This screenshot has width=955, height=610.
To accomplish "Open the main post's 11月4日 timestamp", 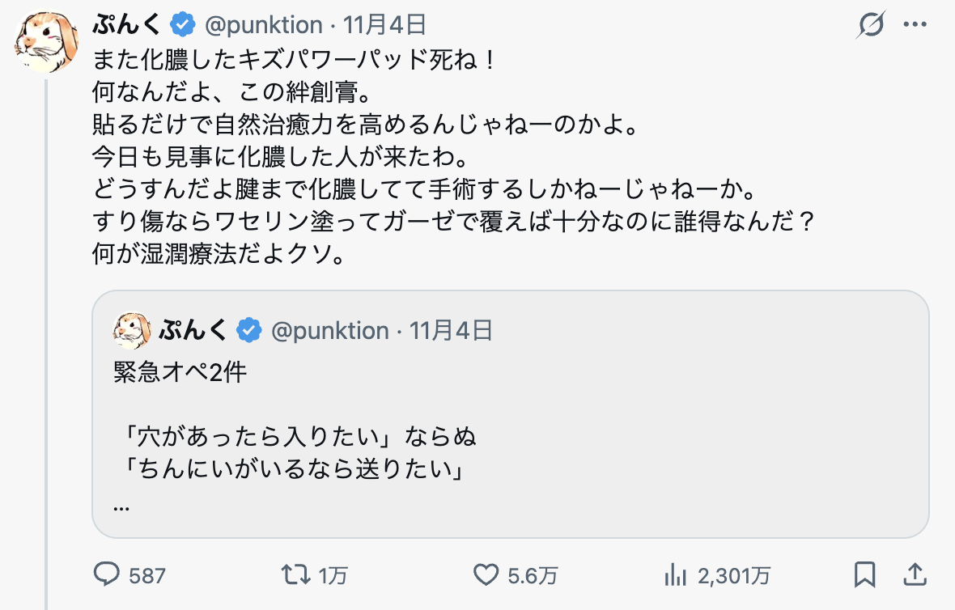I will pos(385,25).
